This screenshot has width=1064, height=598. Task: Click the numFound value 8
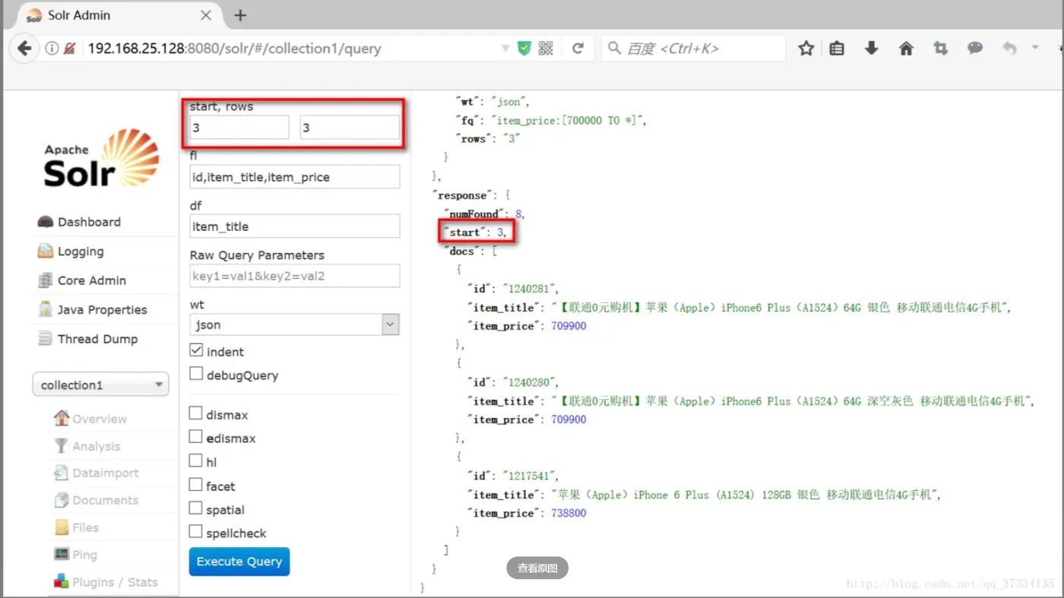(520, 214)
